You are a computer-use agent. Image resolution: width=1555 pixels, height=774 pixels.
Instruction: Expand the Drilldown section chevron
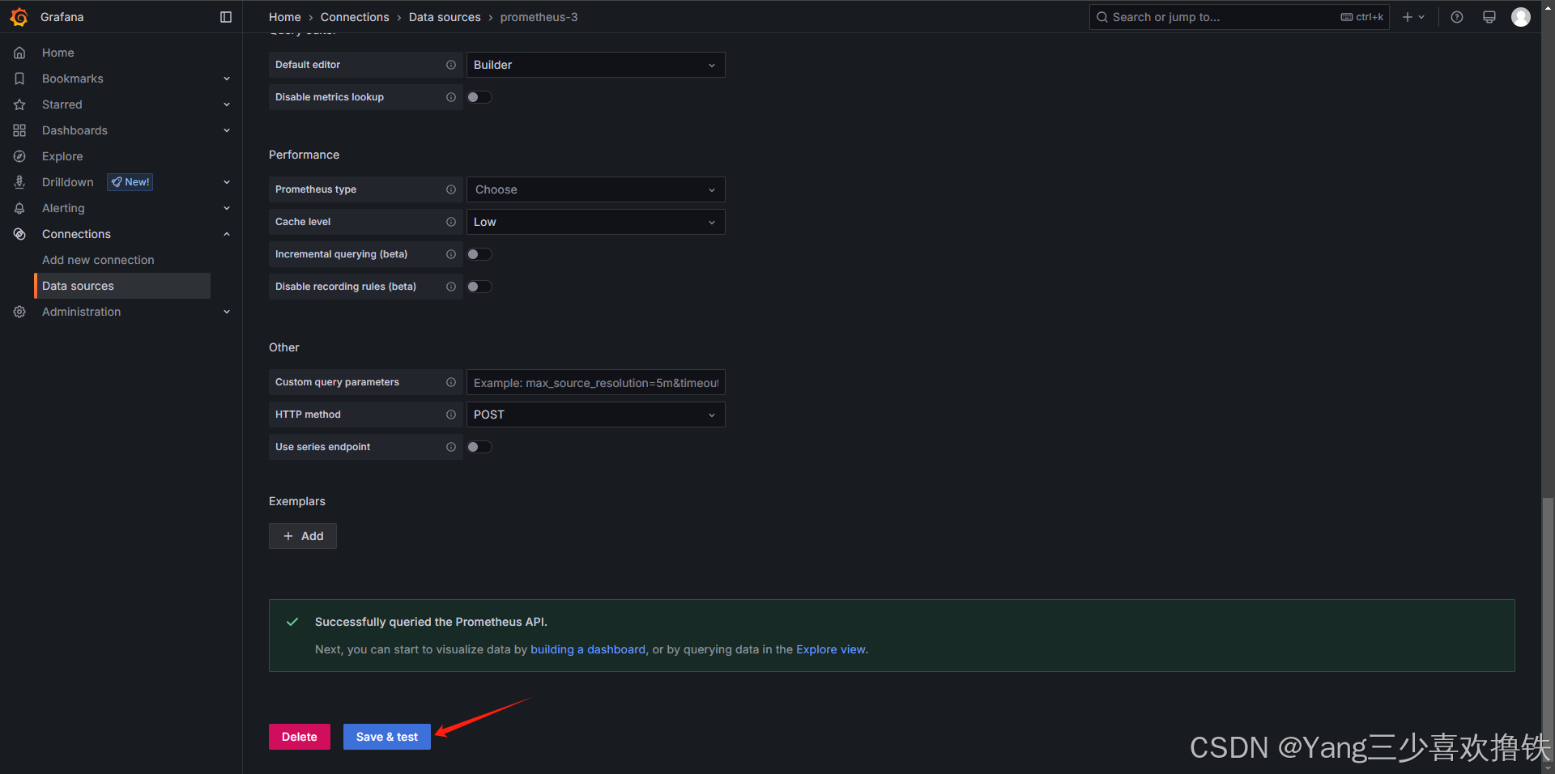(227, 182)
